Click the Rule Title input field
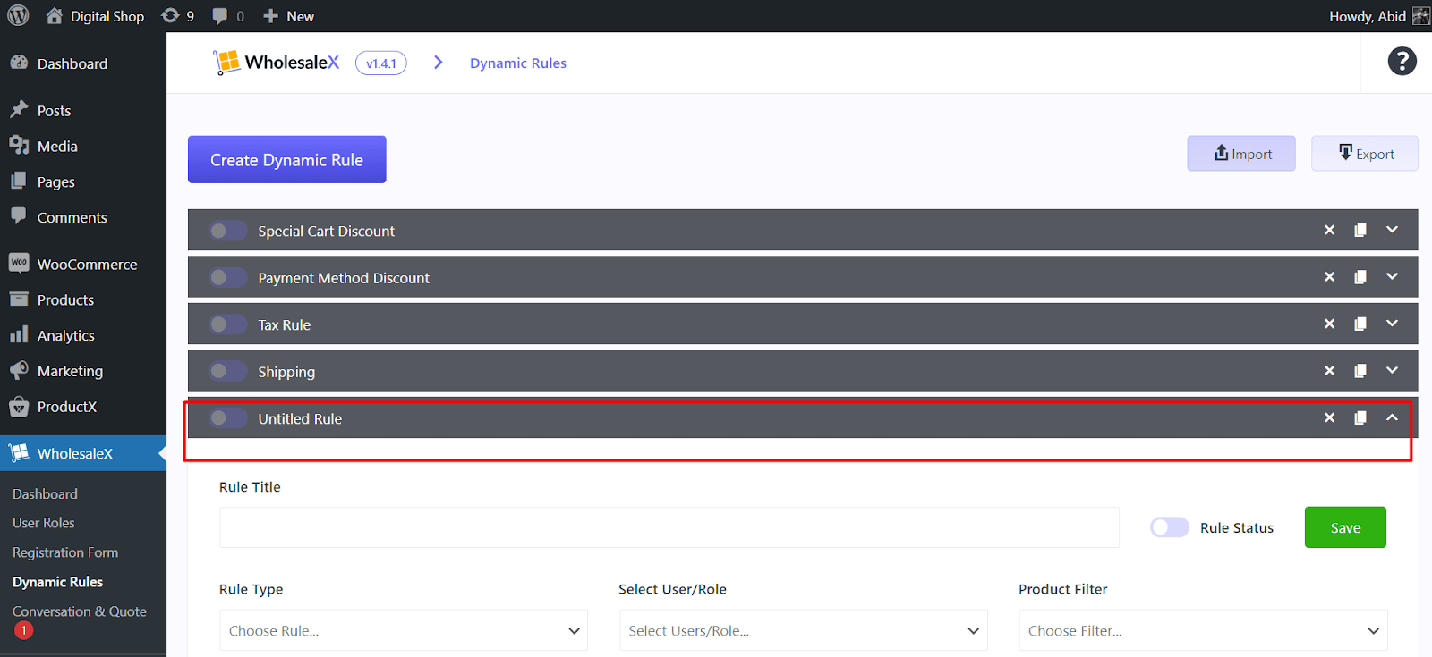 [669, 527]
